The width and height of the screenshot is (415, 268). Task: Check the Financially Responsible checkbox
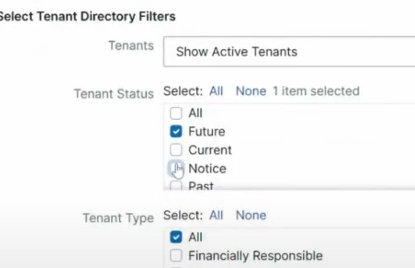click(176, 256)
